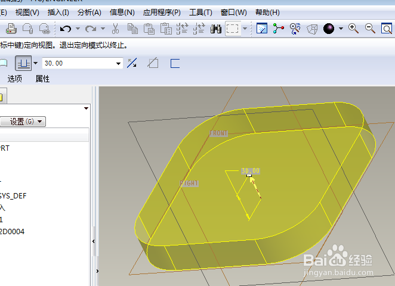This screenshot has height=286, width=395.
Task: Click the Zoom In magnifier icon
Action: [x=353, y=29]
